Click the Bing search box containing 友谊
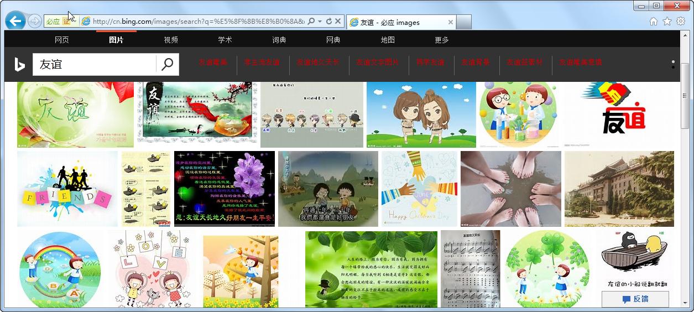The width and height of the screenshot is (694, 312). [94, 65]
